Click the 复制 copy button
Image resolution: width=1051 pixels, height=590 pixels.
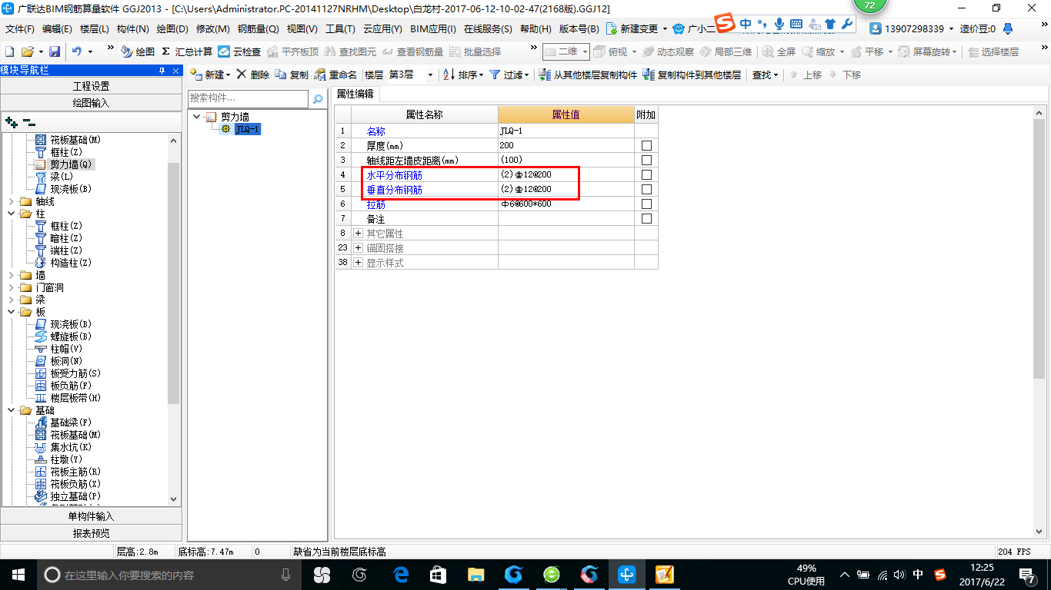(x=292, y=75)
